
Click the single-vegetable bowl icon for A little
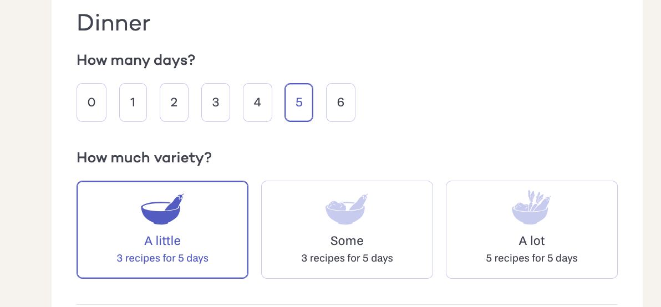click(x=162, y=209)
